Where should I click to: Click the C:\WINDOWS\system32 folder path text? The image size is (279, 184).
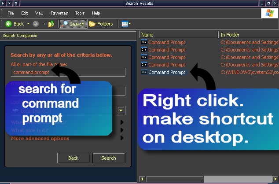coord(250,72)
